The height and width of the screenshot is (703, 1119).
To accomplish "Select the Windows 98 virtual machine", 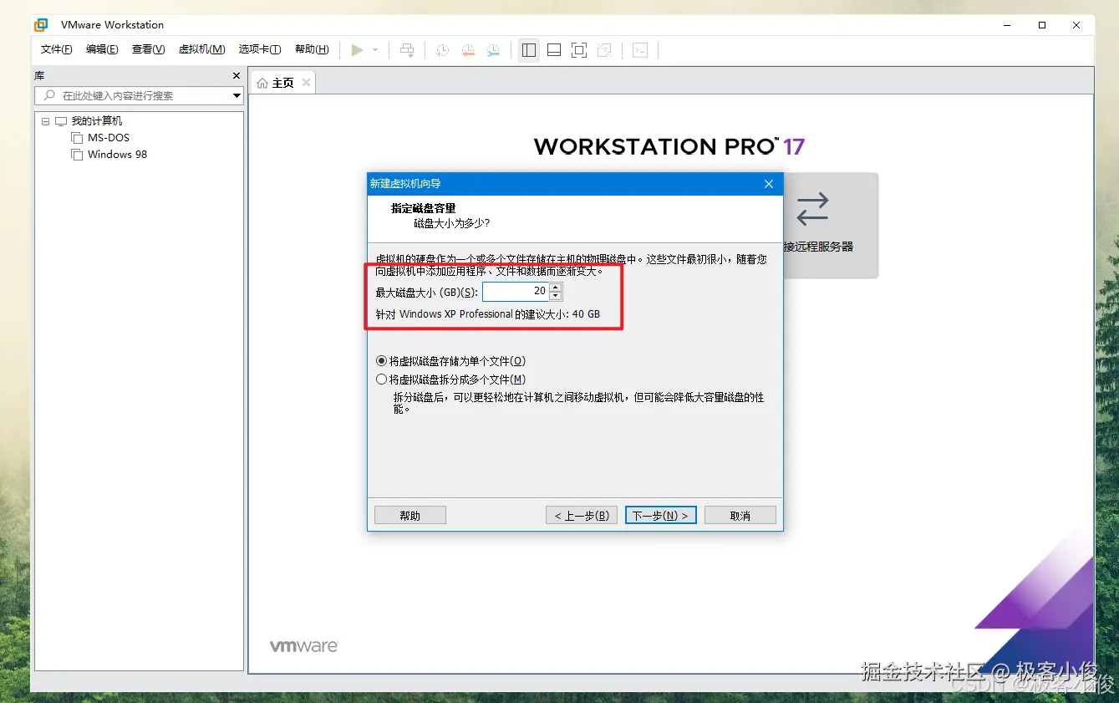I will pyautogui.click(x=117, y=155).
